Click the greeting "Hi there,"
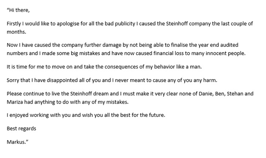 coord(18,10)
